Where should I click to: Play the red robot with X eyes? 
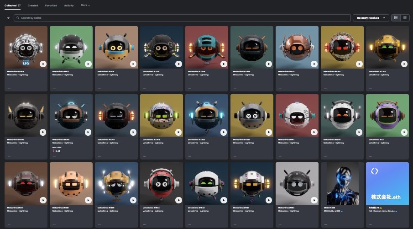(x=178, y=200)
